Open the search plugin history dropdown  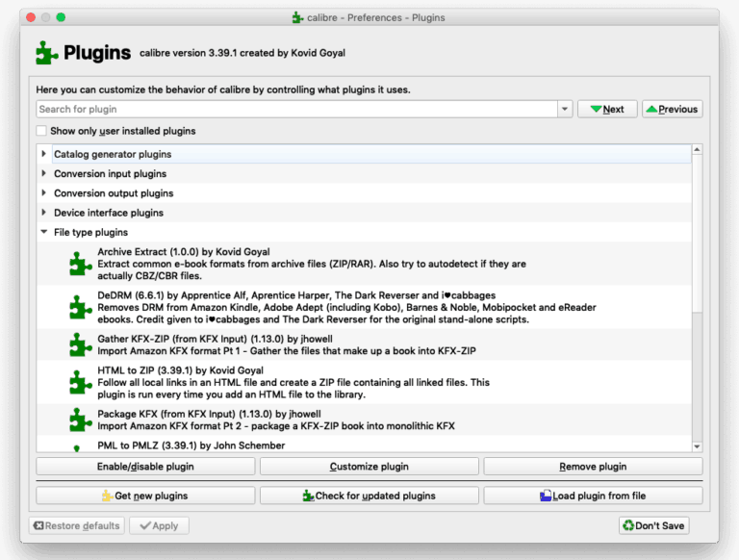565,110
